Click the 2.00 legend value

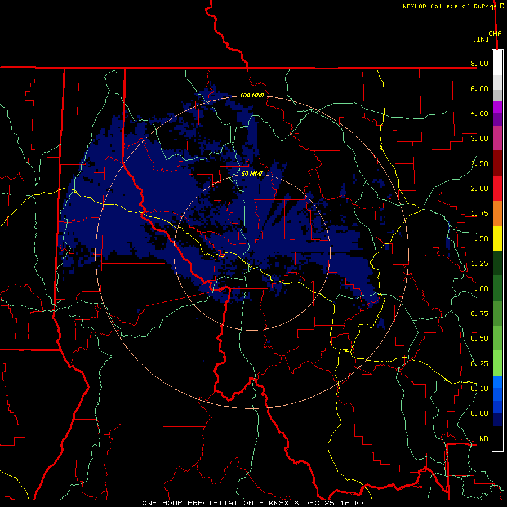(x=479, y=189)
